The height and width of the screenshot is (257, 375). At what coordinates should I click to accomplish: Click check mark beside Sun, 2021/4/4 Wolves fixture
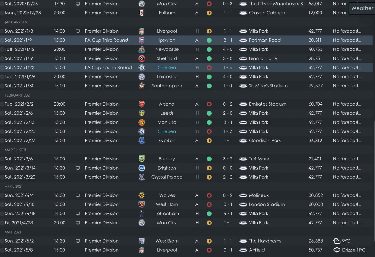pyautogui.click(x=2, y=195)
